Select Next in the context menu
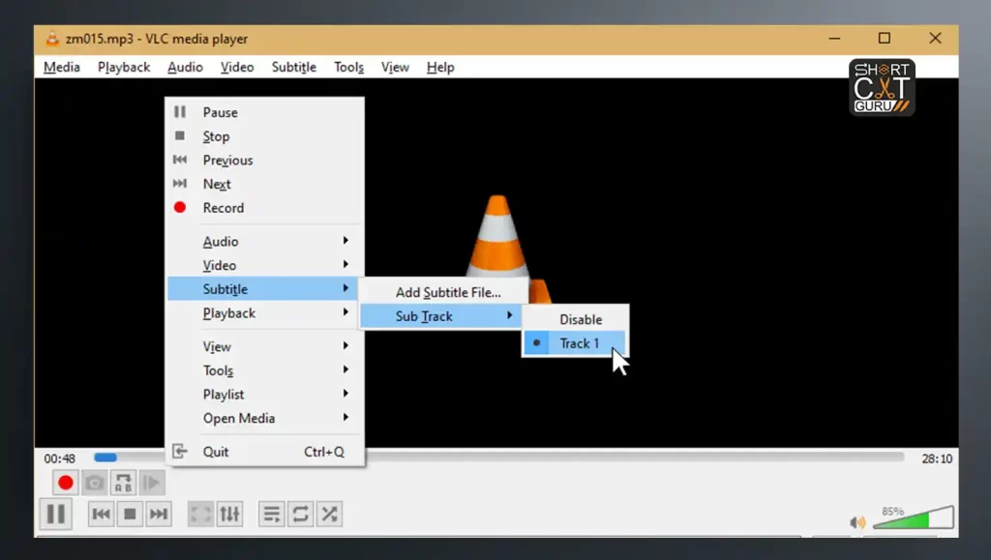The width and height of the screenshot is (991, 560). 265,185
